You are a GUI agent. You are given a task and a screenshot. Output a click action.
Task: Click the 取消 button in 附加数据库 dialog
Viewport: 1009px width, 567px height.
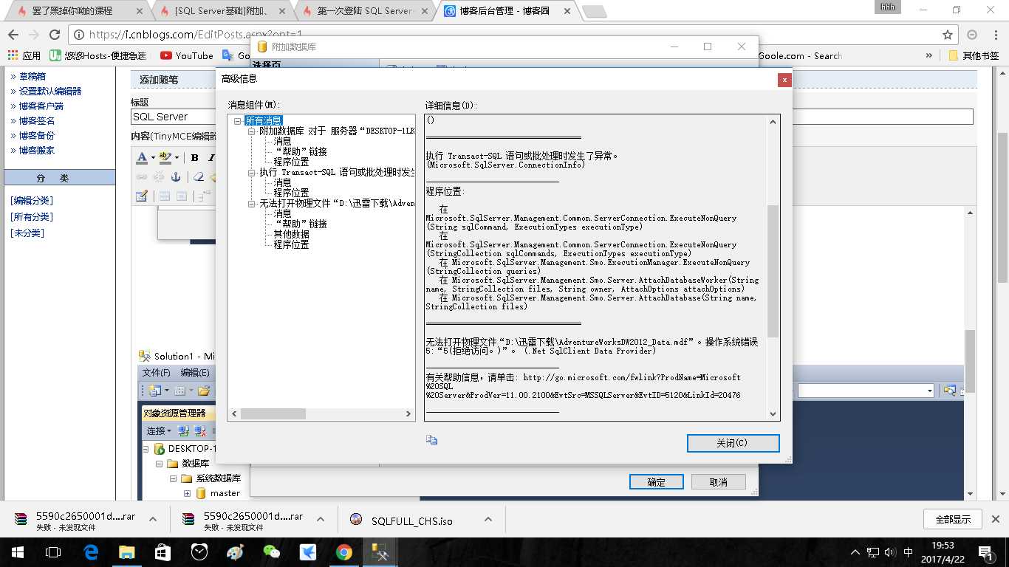[718, 482]
